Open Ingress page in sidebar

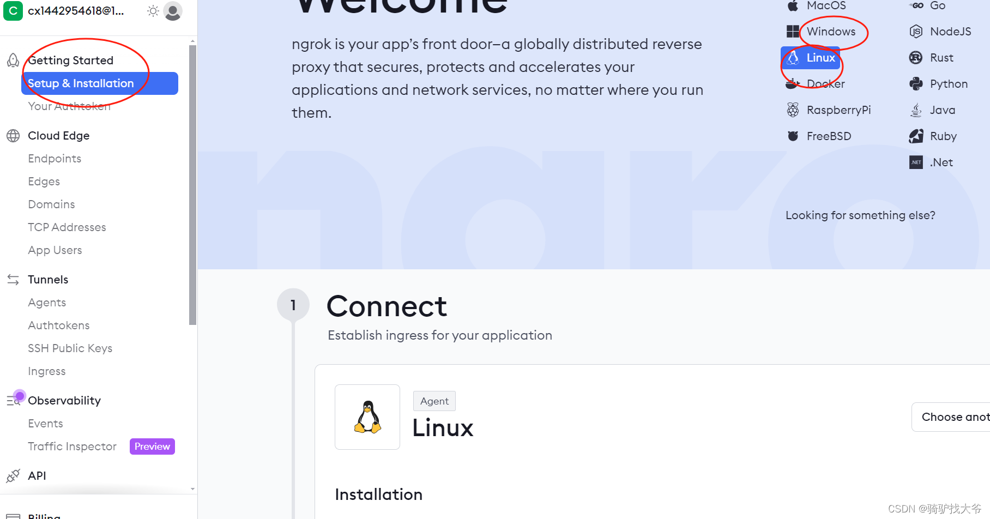pyautogui.click(x=47, y=371)
